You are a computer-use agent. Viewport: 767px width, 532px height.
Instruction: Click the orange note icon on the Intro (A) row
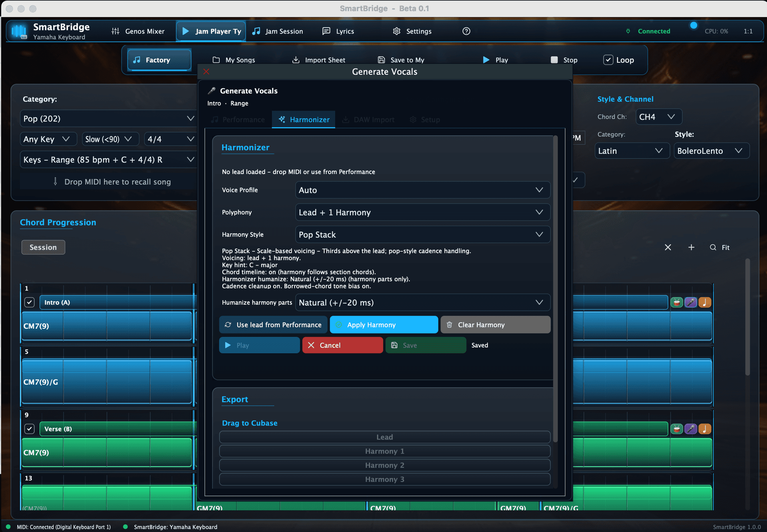pyautogui.click(x=705, y=302)
